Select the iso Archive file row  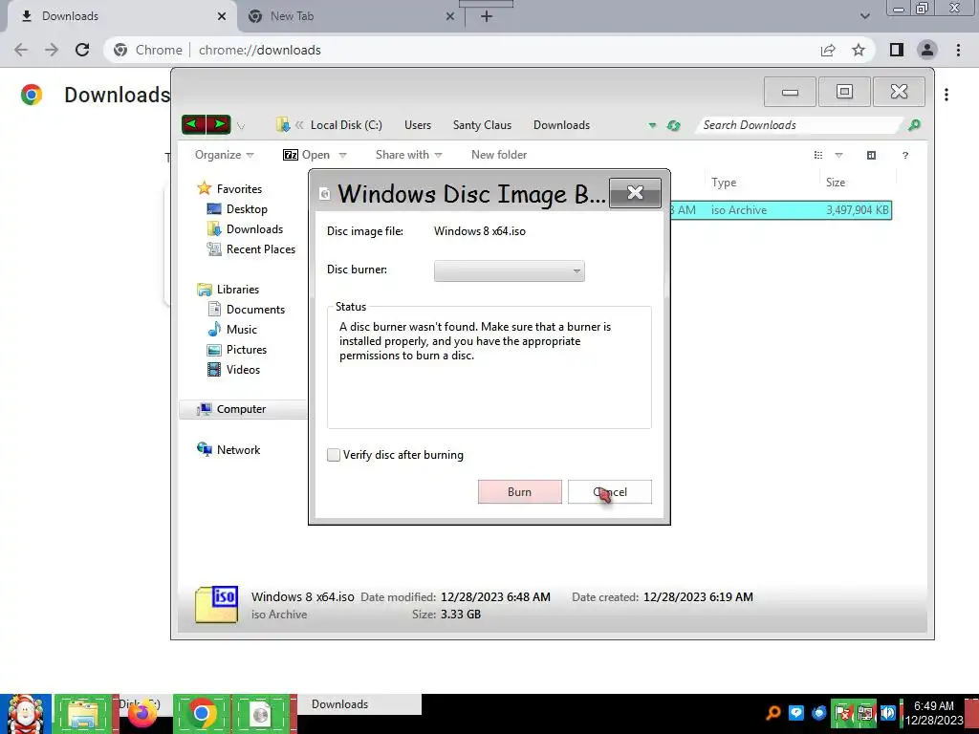point(781,210)
